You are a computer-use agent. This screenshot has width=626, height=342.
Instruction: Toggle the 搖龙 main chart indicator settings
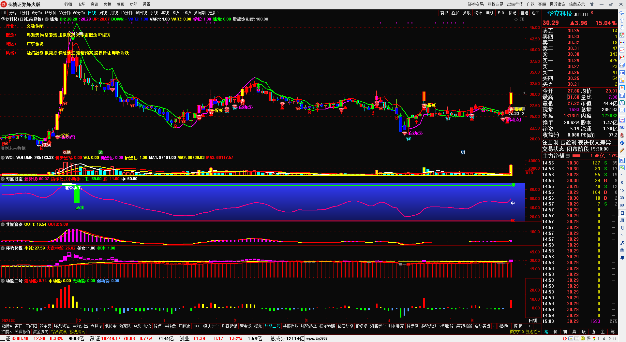(47, 19)
